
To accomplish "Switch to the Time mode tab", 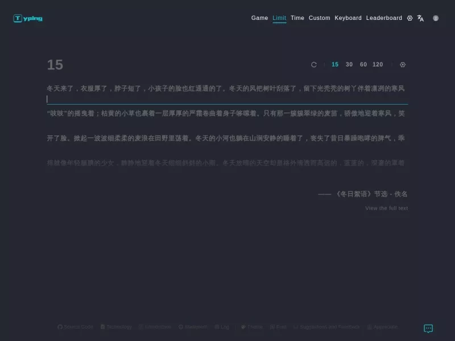I will tap(297, 18).
